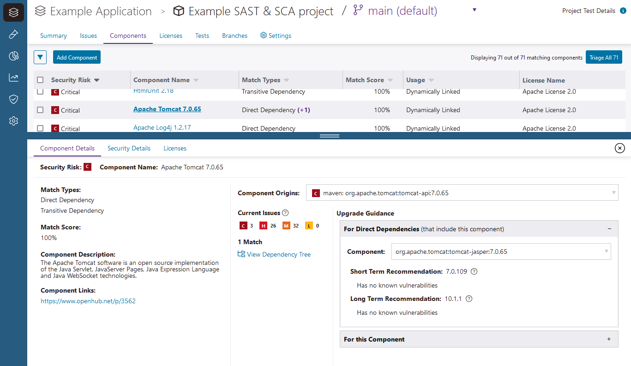Image resolution: width=631 pixels, height=366 pixels.
Task: Open the test tube icon in sidebar
Action: click(13, 34)
